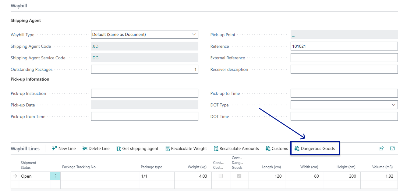Open the ellipsis menu on the Open line
The width and height of the screenshot is (400, 191).
[x=55, y=176]
